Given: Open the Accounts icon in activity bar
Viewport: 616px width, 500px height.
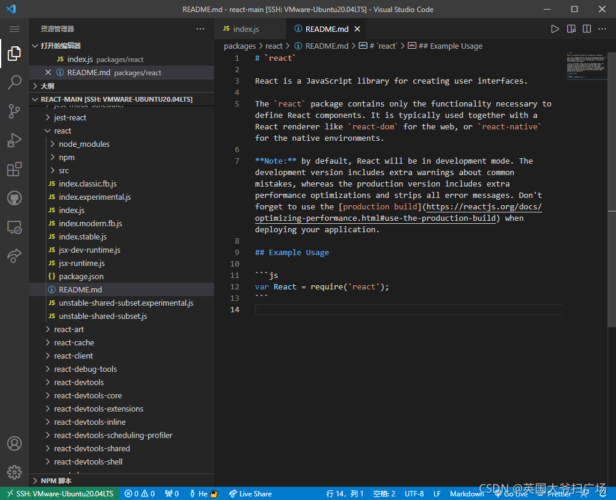Looking at the screenshot, I should click(14, 443).
